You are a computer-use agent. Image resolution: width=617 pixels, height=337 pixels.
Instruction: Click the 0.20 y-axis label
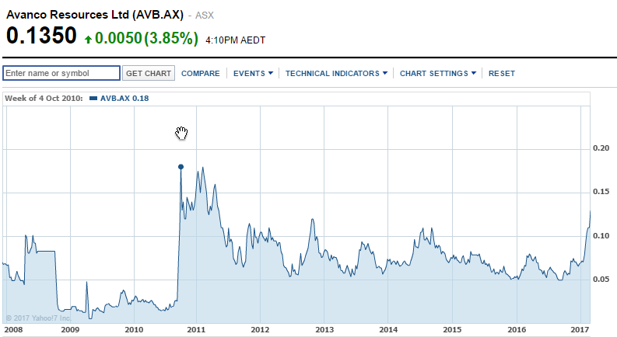click(601, 148)
